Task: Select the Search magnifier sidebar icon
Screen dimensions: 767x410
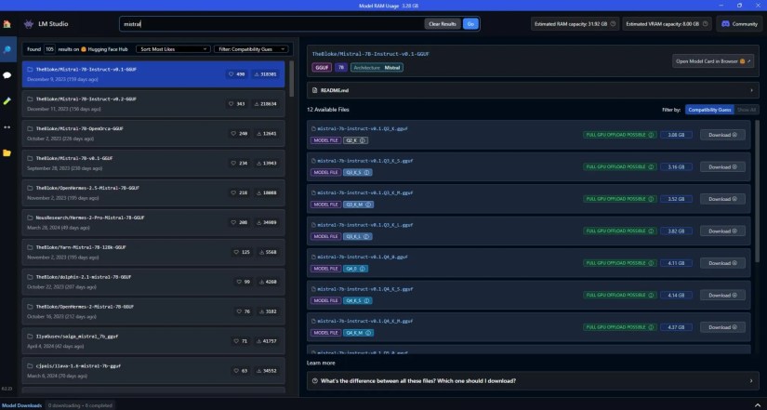Action: pyautogui.click(x=7, y=49)
